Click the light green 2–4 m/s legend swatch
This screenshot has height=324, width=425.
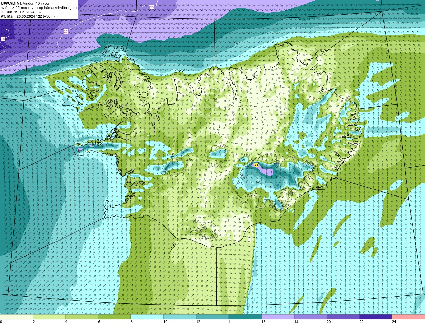tap(49, 317)
